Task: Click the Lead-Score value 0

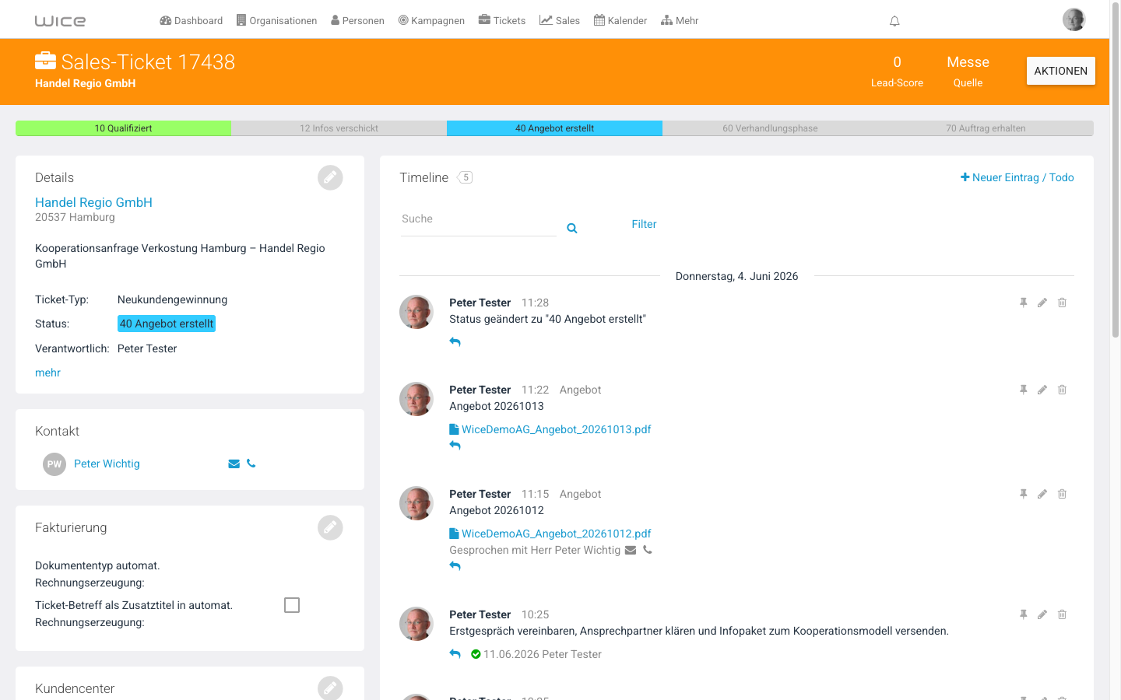Action: click(897, 62)
